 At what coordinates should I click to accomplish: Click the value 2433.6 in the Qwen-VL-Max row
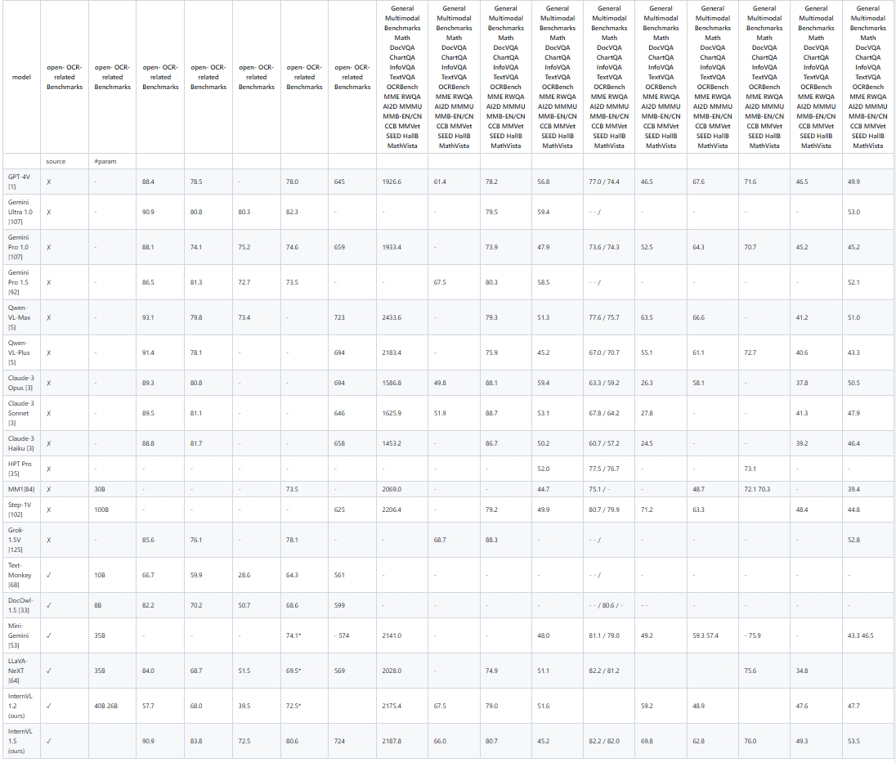[392, 318]
